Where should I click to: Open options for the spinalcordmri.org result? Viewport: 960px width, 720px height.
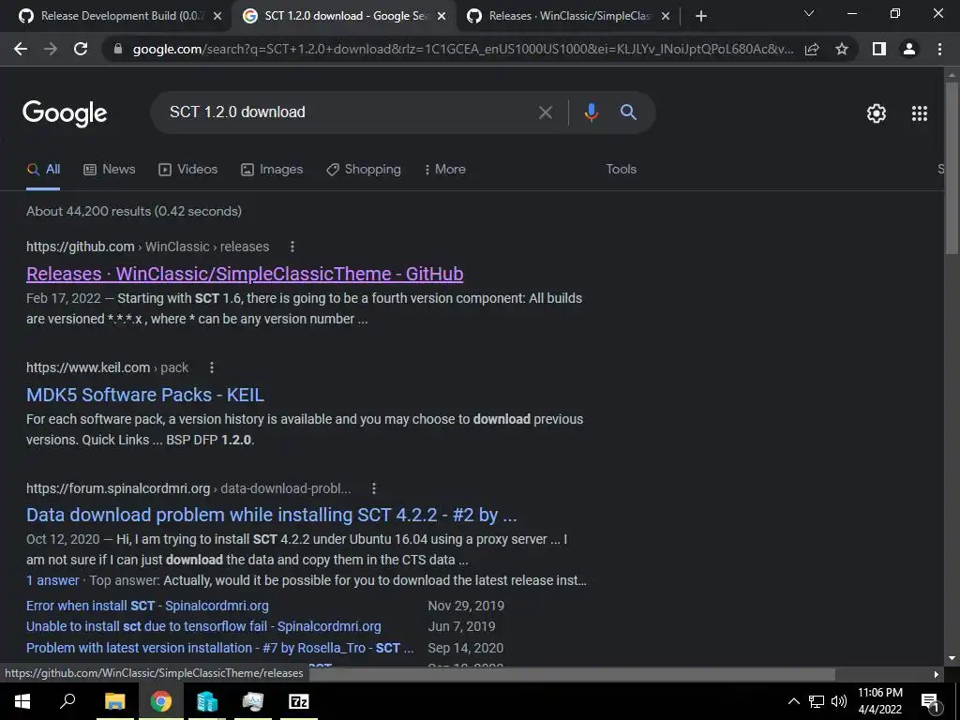[373, 488]
